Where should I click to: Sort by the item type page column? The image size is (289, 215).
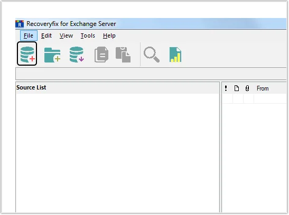click(x=237, y=88)
